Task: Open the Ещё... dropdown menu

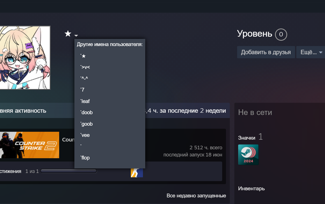Action: click(311, 52)
